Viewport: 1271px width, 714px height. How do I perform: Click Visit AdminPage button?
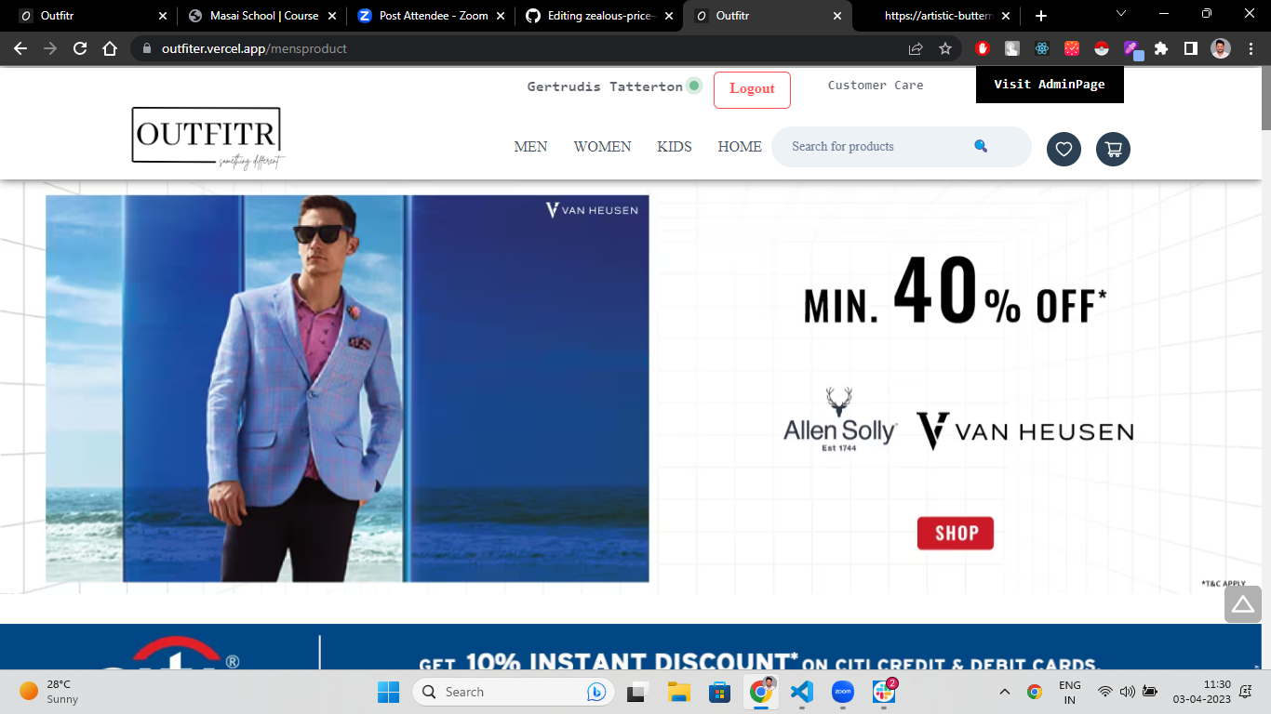pyautogui.click(x=1050, y=85)
